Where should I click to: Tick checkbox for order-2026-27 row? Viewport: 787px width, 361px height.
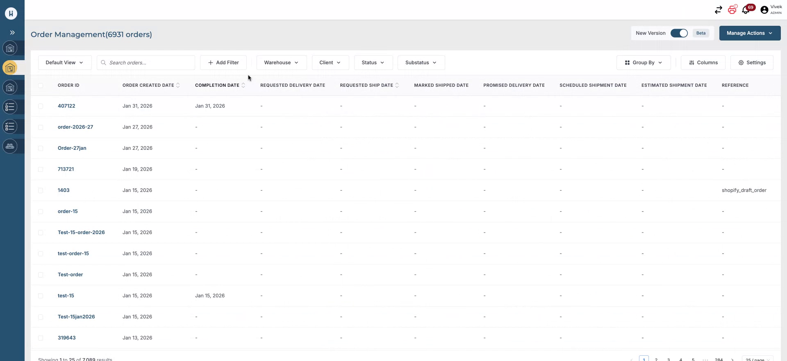coord(41,127)
